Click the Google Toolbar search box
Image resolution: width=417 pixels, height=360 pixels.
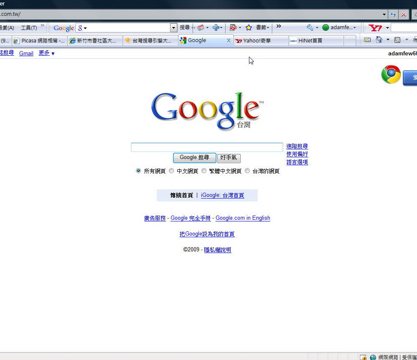click(x=129, y=27)
